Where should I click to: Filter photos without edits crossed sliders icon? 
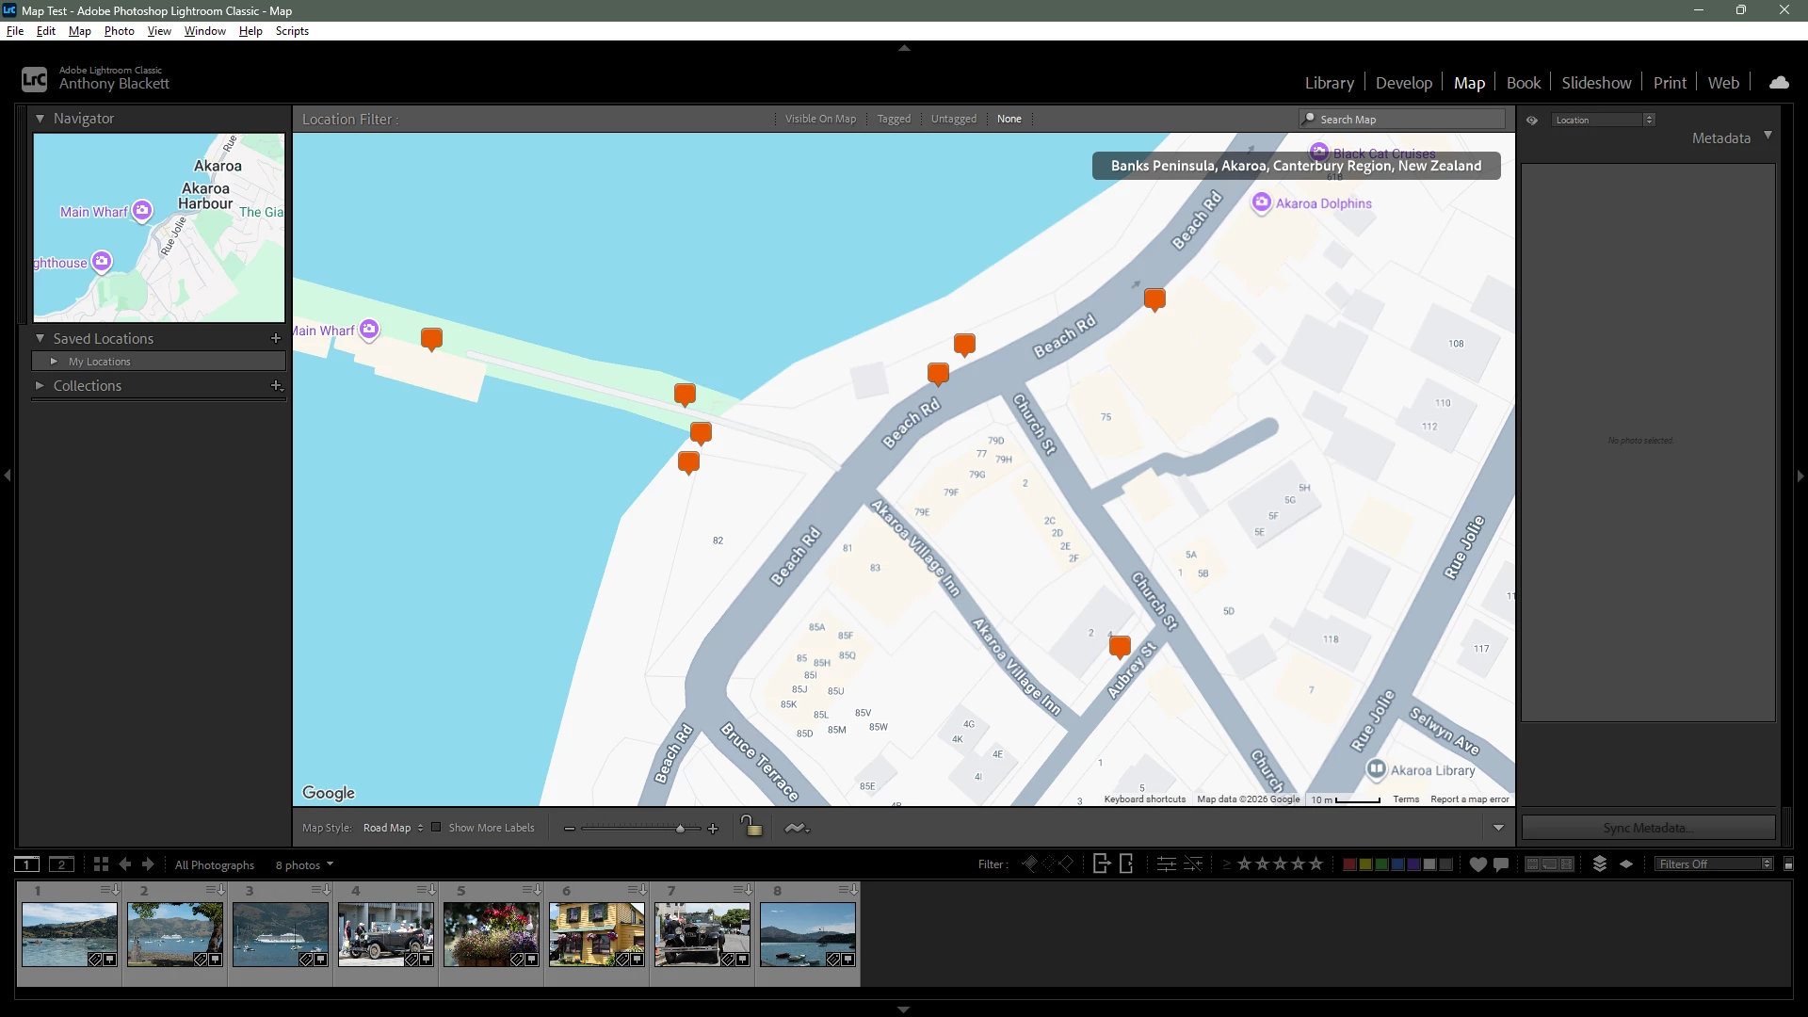pos(1193,864)
